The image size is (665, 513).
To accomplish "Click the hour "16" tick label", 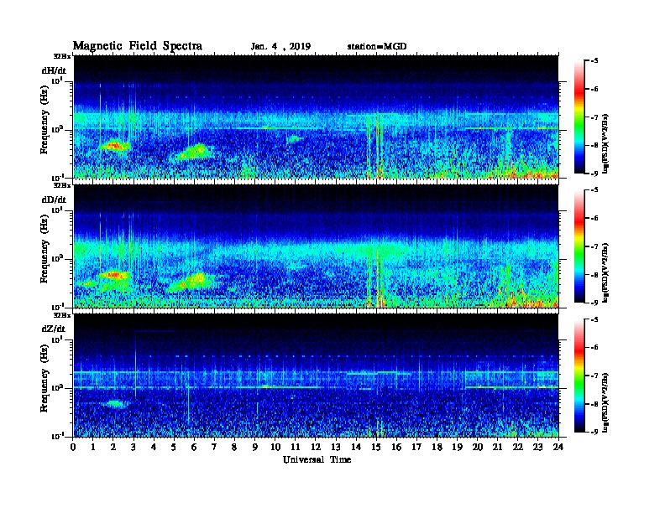I will pos(396,447).
